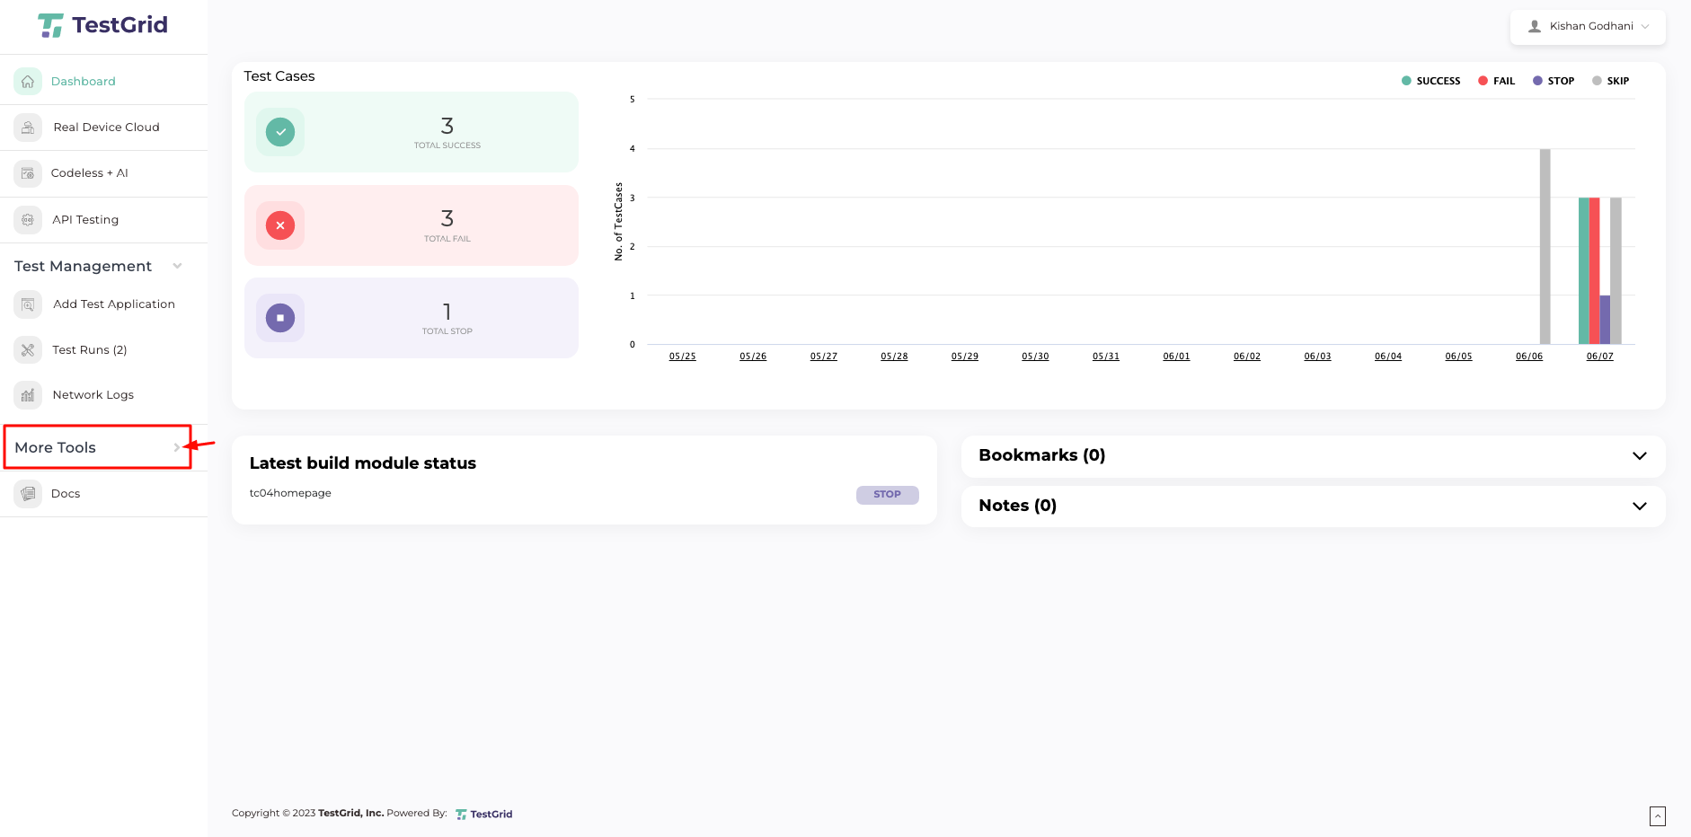Select the Codeless + AI sidebar icon

tap(28, 173)
